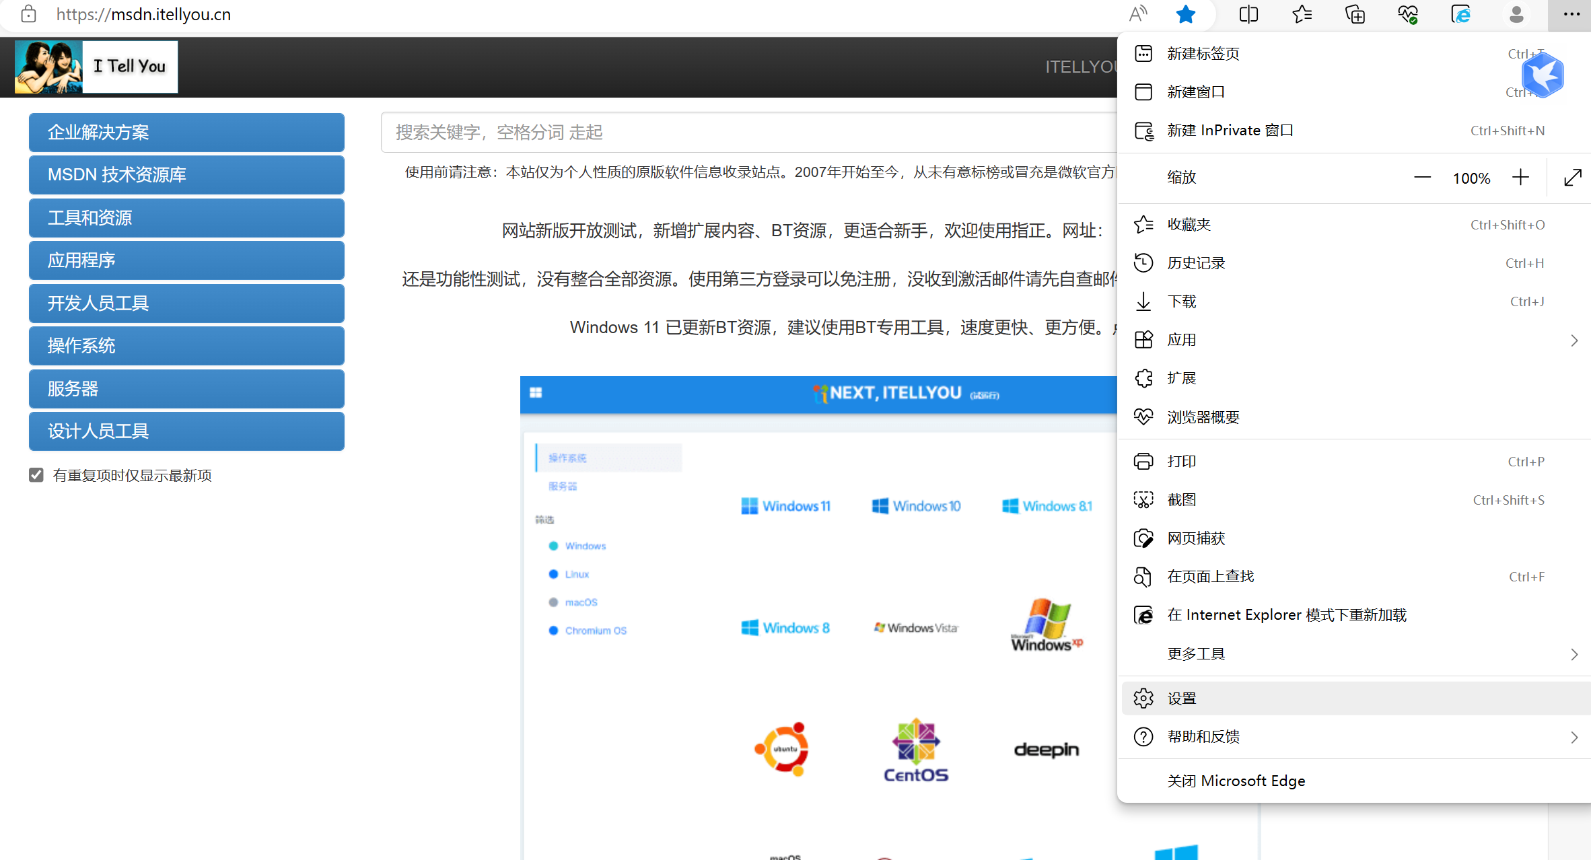Expand 开发人员工具 category
This screenshot has height=860, width=1591.
click(186, 303)
